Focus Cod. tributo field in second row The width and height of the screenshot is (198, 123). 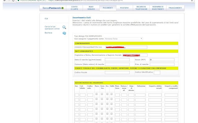coord(83,100)
